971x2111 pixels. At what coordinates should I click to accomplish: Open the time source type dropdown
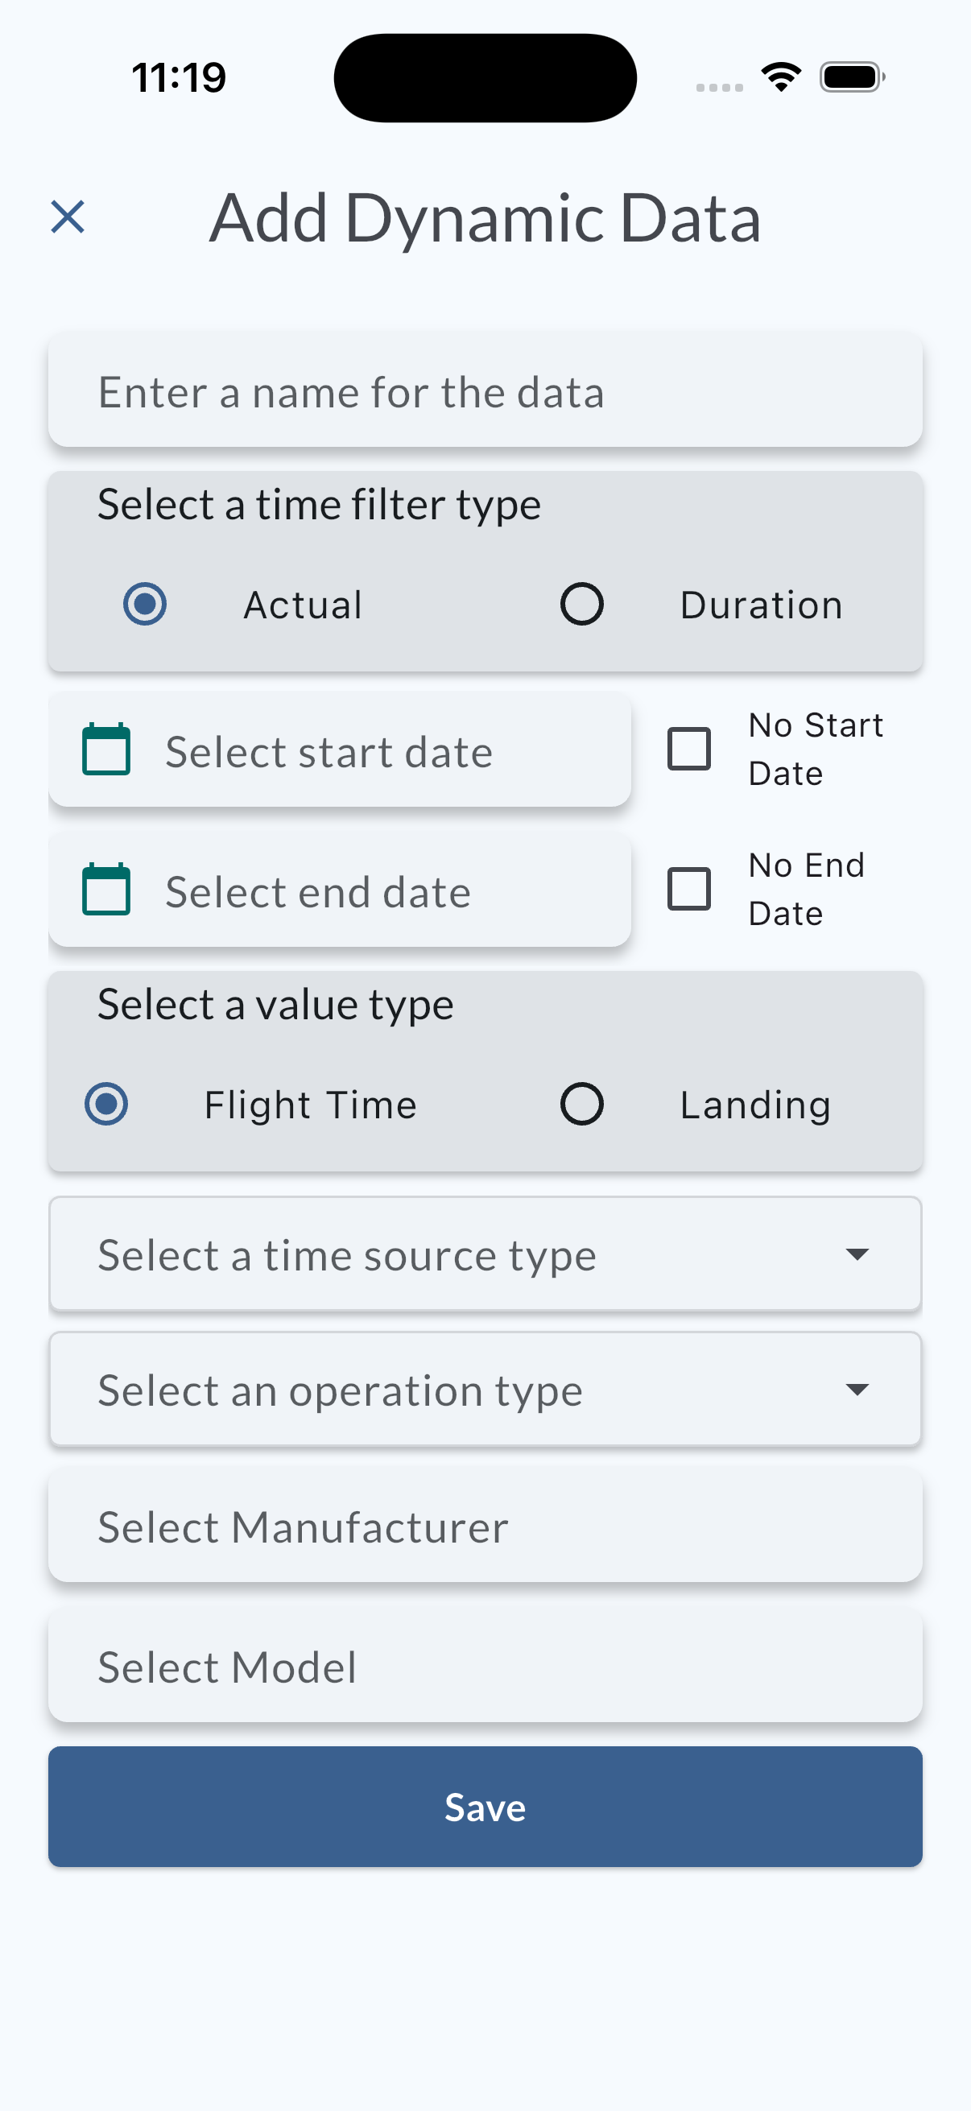point(485,1254)
